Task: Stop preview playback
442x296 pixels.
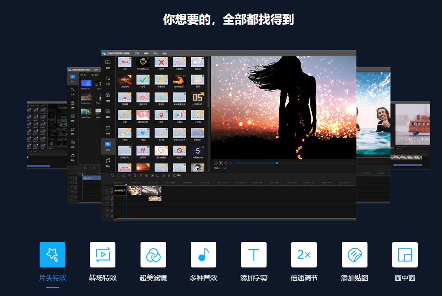Action: 230,163
